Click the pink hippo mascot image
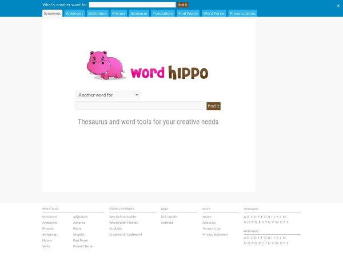343x257 pixels. coord(106,65)
